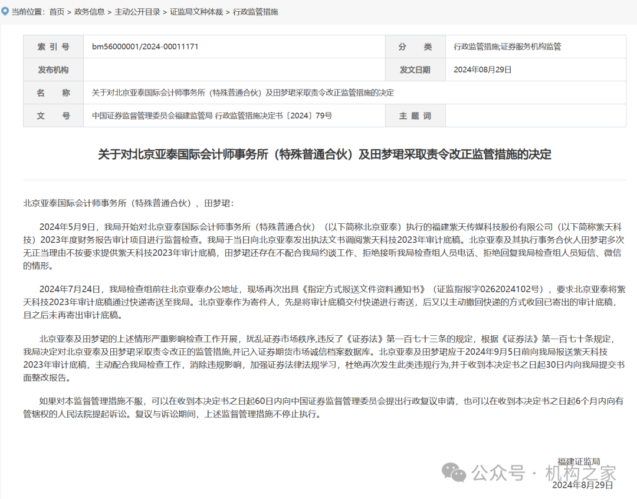Screen dimensions: 637x499
Task: Select index number bm56000001/2024-00011171
Action: (x=145, y=47)
